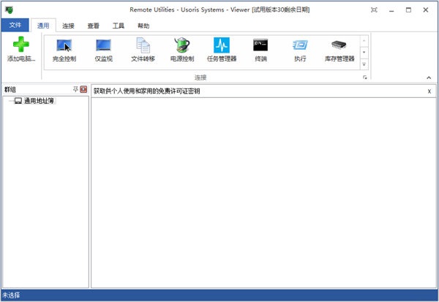Viewport: 439px width, 302px height.
Task: Select 通用地址簿 in the group tree
Action: pyautogui.click(x=39, y=101)
